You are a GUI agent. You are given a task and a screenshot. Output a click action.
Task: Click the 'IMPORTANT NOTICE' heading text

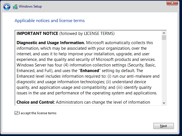pos(37,34)
